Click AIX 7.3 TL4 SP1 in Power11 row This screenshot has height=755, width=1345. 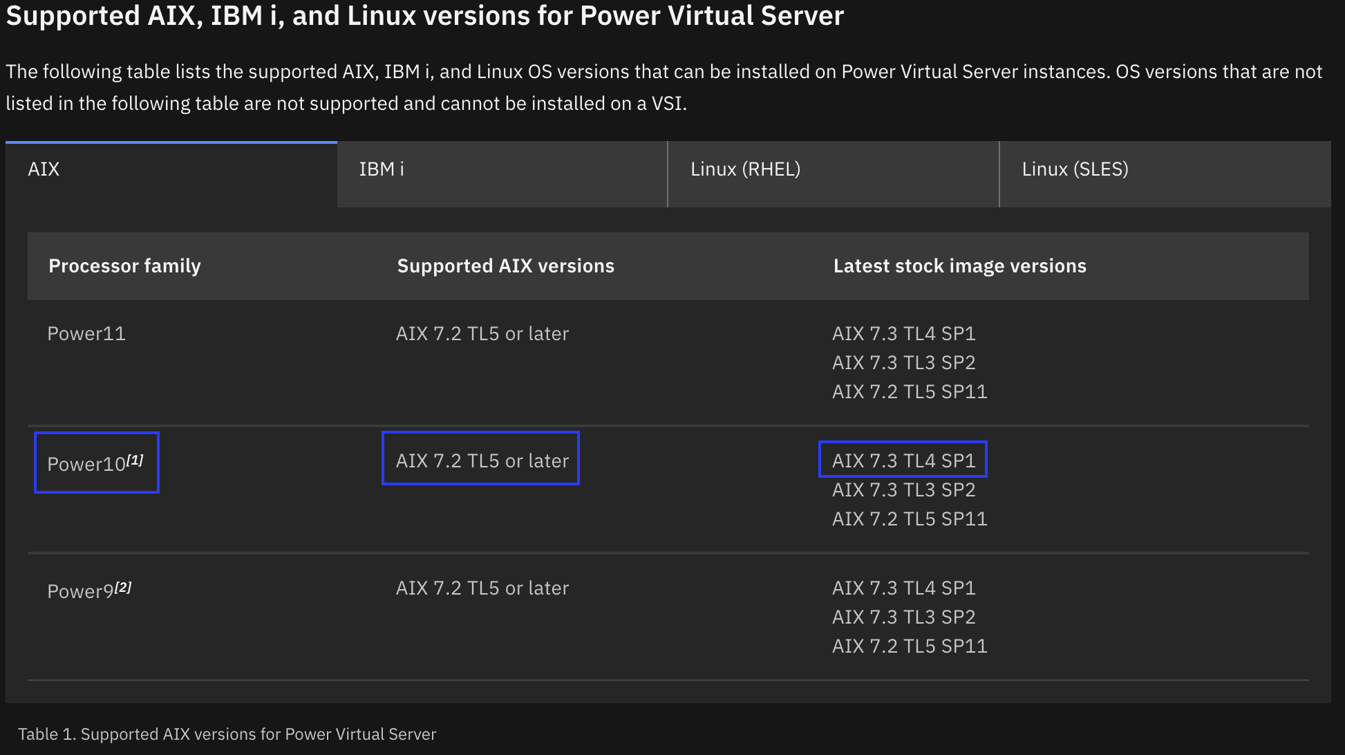(904, 334)
